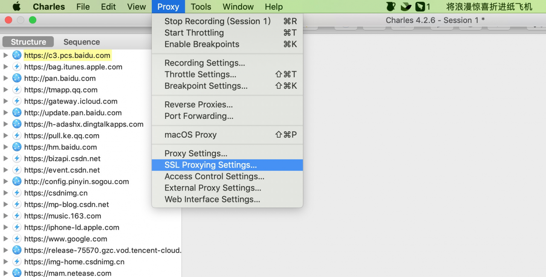The height and width of the screenshot is (277, 546).
Task: Click the globe icon for hm.baidu.com
Action: coord(17,147)
